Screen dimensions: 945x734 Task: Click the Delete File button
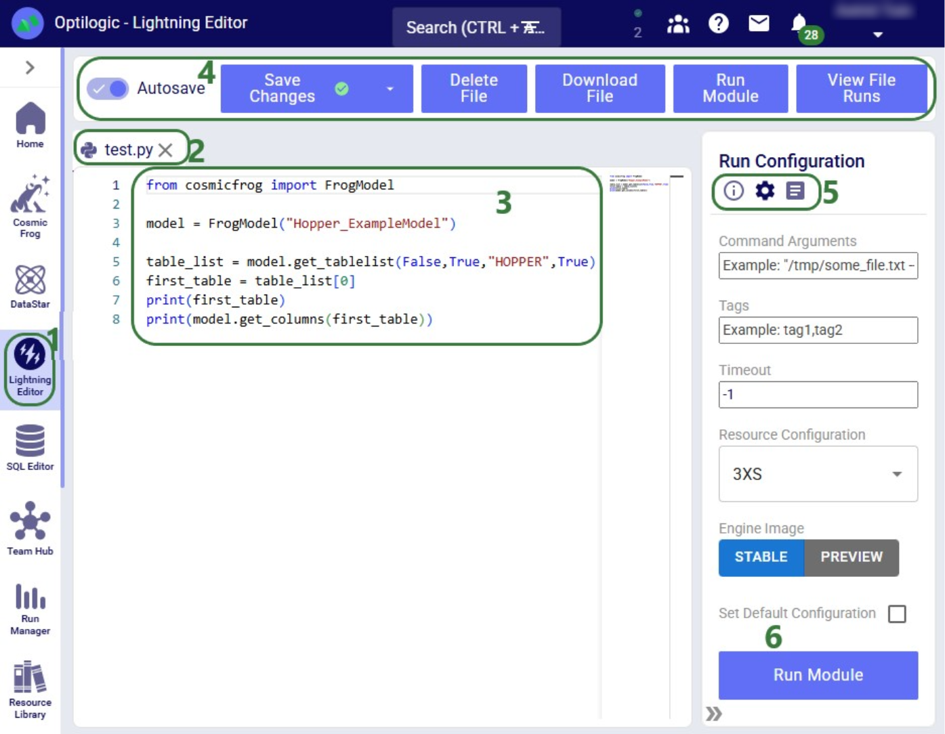pos(474,89)
